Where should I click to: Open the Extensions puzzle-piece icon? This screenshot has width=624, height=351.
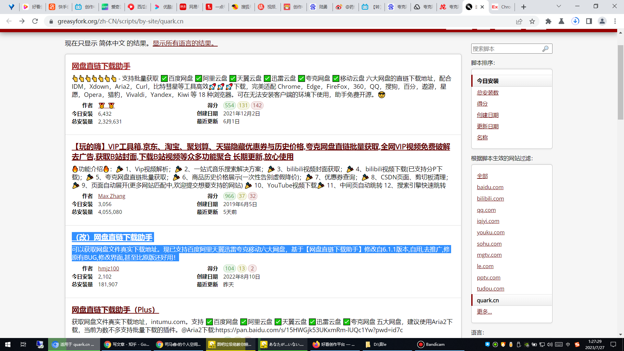[x=549, y=21]
